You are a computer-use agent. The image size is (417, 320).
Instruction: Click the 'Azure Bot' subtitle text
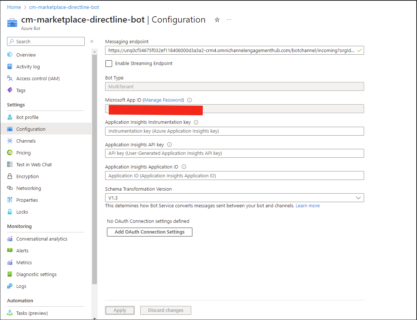point(31,28)
